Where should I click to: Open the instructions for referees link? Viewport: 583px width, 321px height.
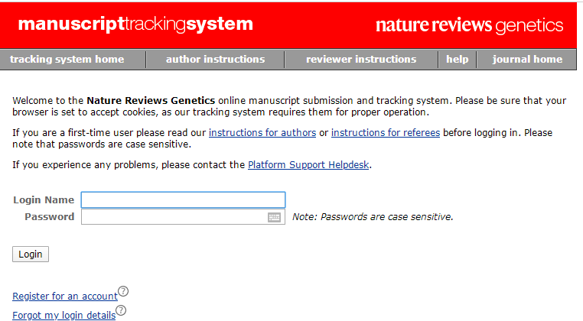[x=386, y=132]
